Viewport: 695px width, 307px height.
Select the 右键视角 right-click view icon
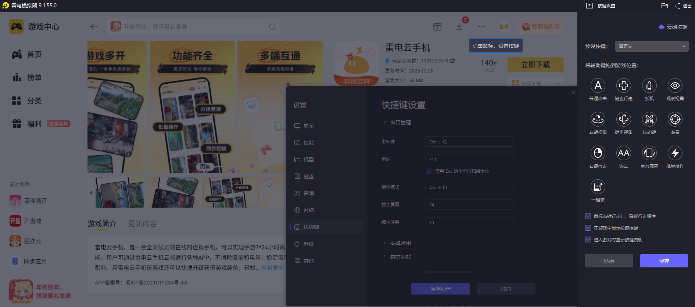(x=598, y=119)
